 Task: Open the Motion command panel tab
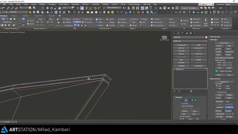click(x=187, y=33)
